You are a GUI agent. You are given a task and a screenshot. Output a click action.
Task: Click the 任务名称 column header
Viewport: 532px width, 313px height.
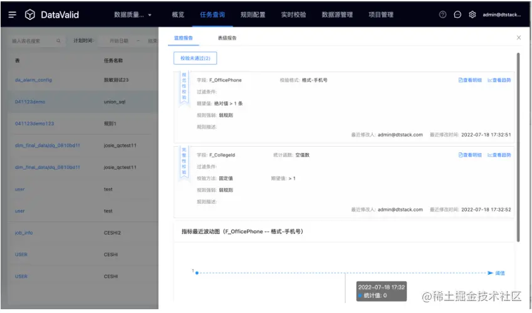point(113,60)
